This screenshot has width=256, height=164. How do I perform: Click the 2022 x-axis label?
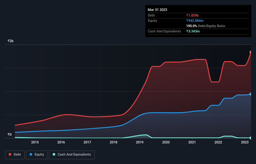(x=218, y=142)
